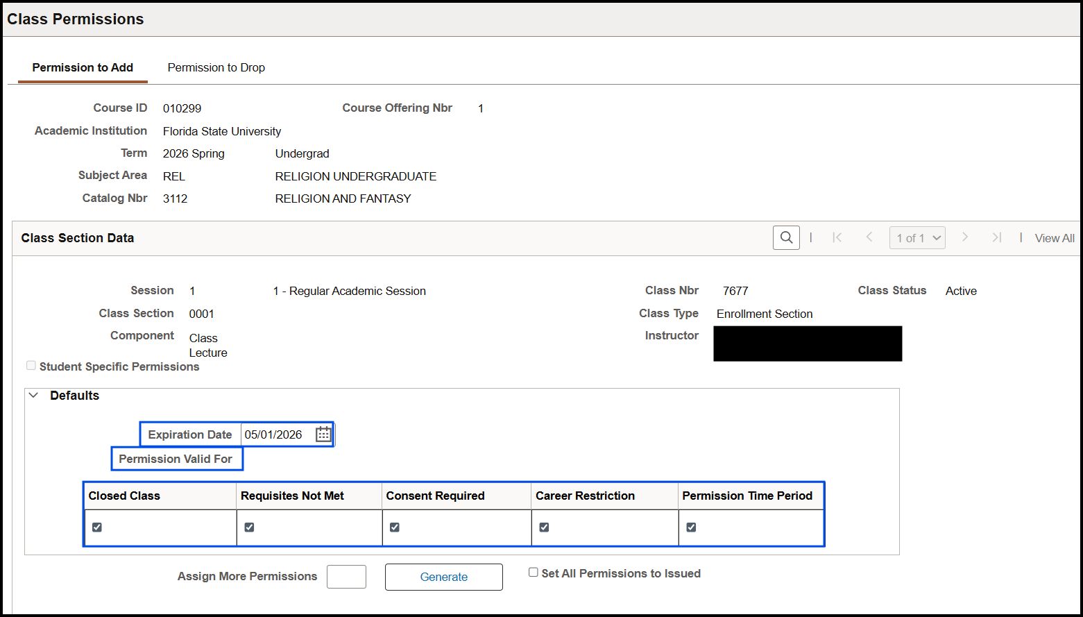The image size is (1083, 617).
Task: Uncheck the Closed Class checkbox
Action: coord(97,527)
